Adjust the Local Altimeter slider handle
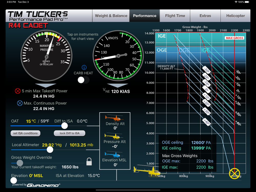Viewport: 256px width, 192px height. (50, 150)
